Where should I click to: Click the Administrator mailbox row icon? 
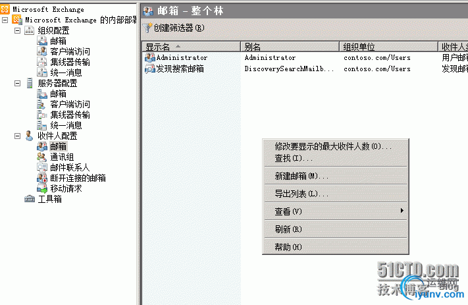pyautogui.click(x=150, y=58)
